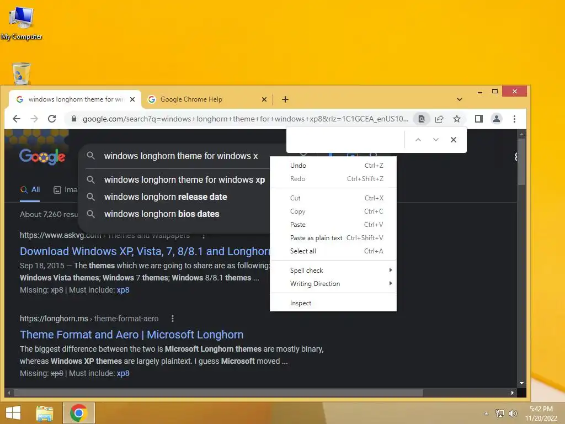
Task: Click the address bar URL
Action: (x=245, y=119)
